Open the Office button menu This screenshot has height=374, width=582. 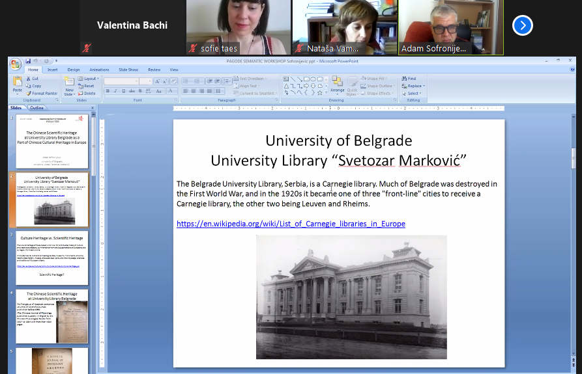(x=15, y=64)
